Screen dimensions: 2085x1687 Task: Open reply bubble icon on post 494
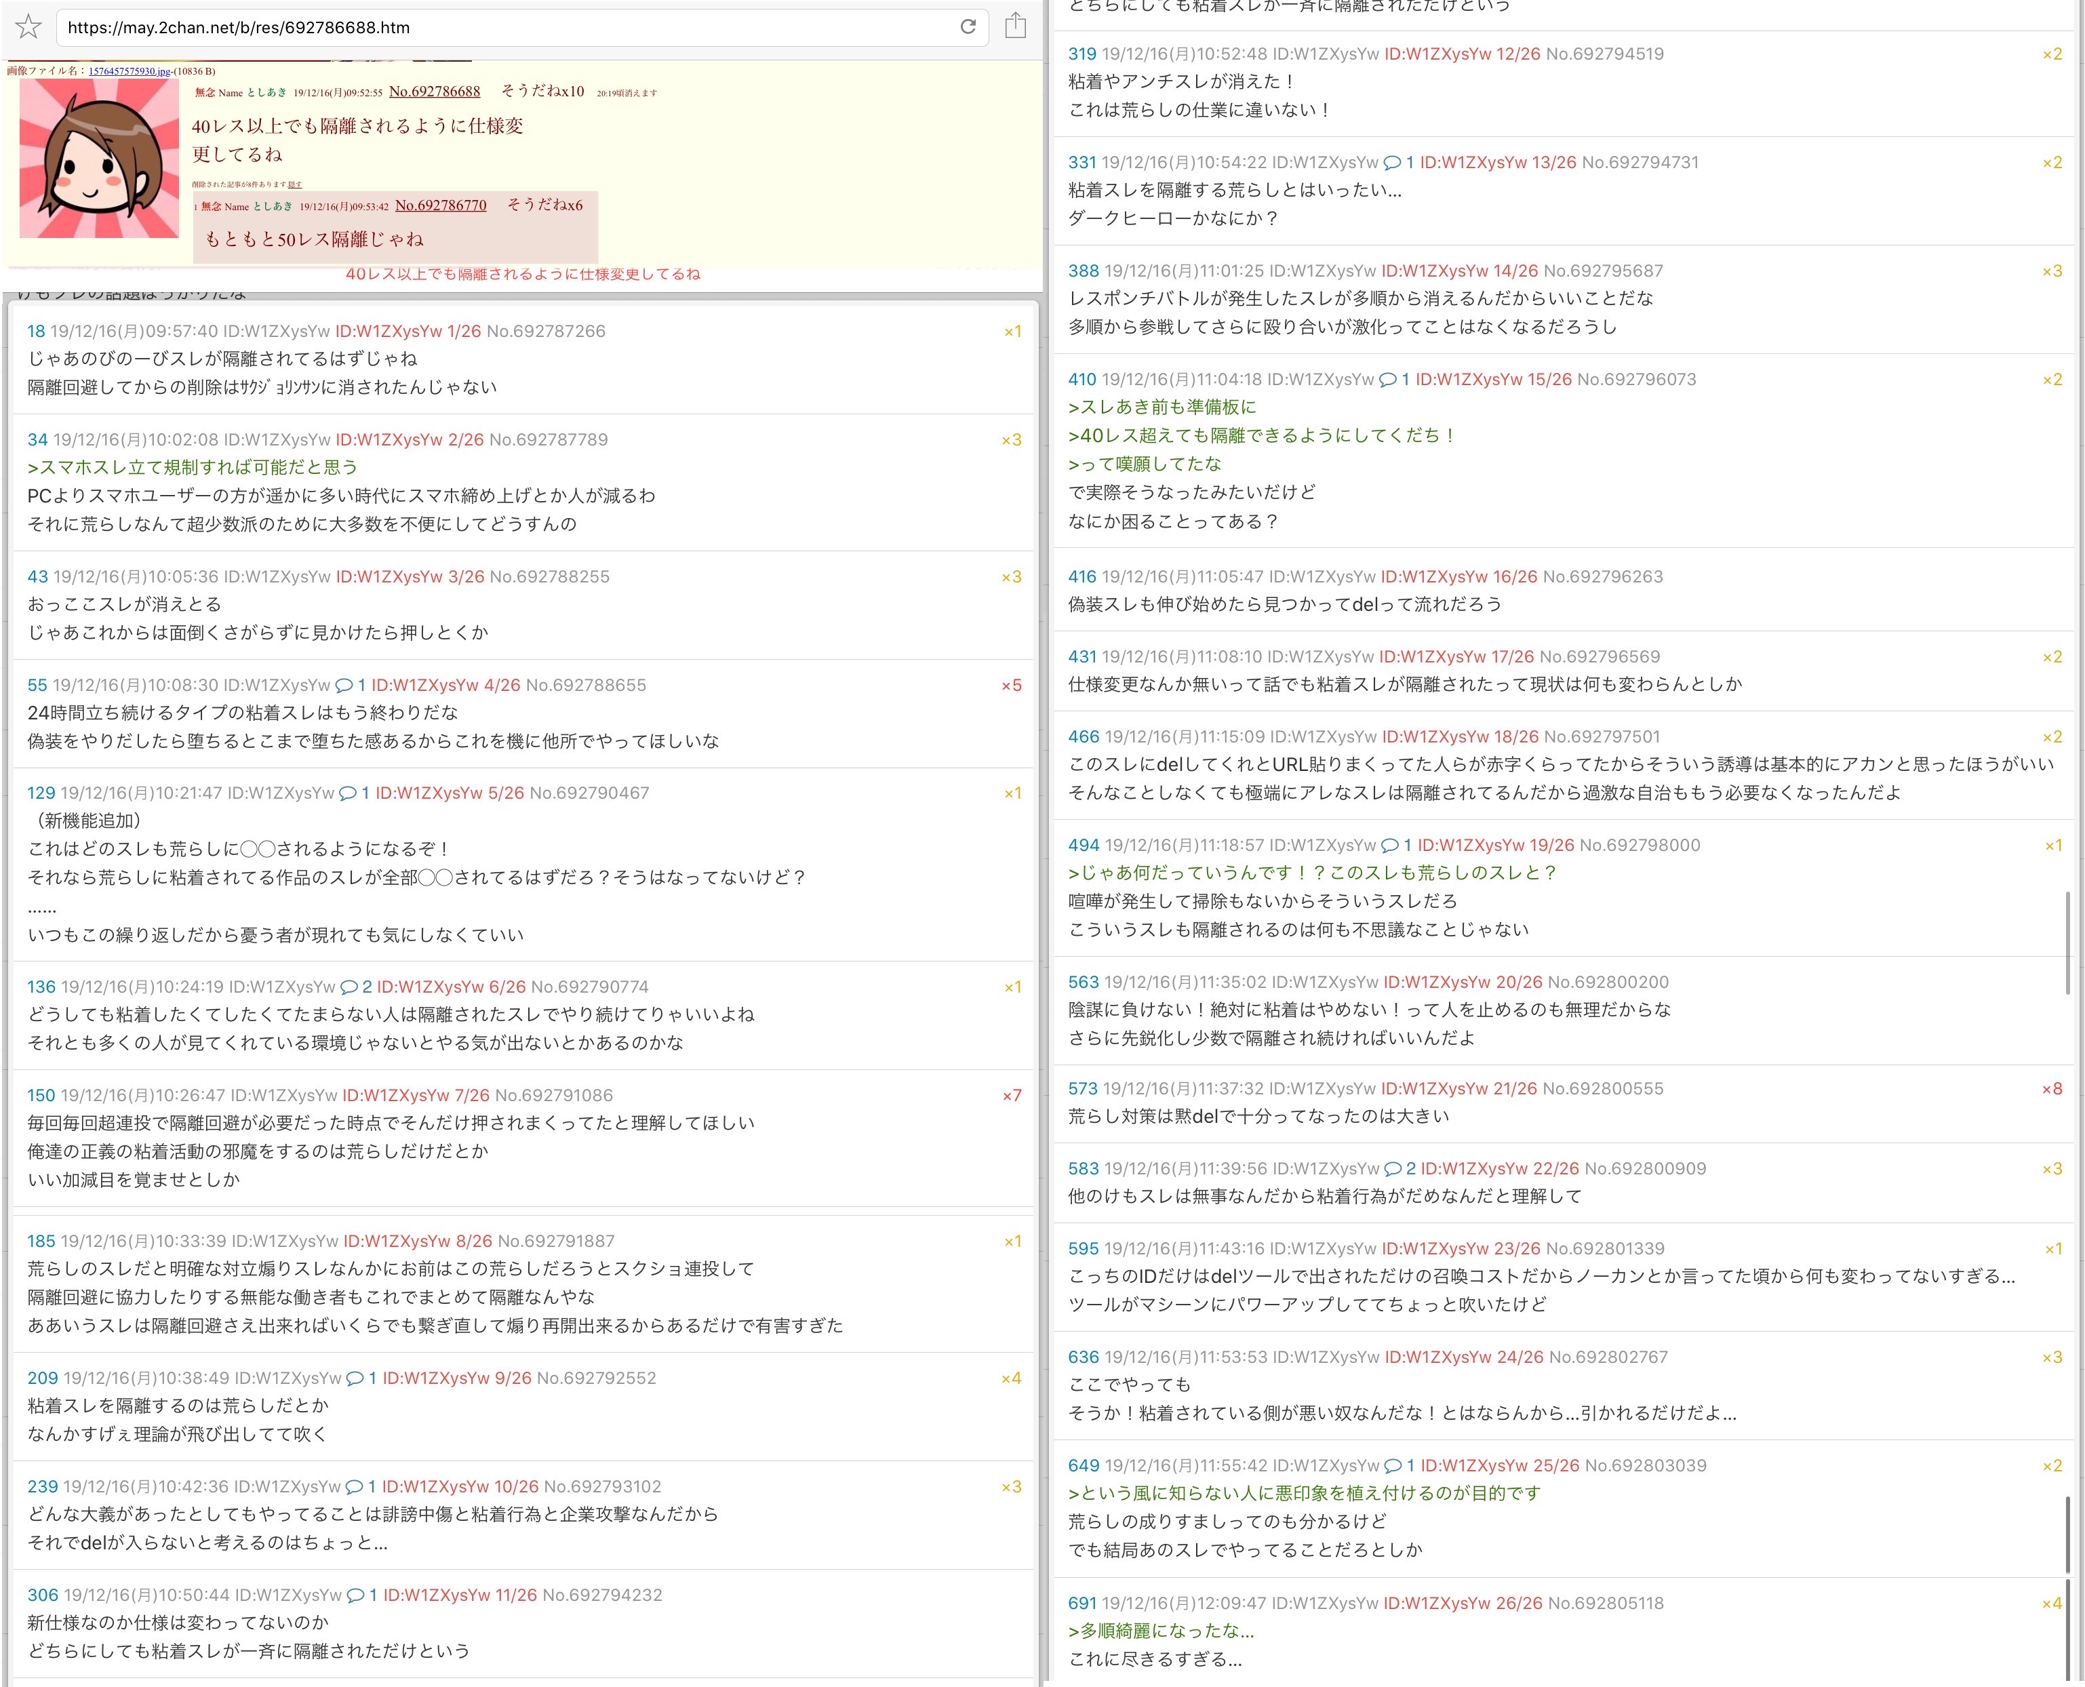(x=1389, y=844)
